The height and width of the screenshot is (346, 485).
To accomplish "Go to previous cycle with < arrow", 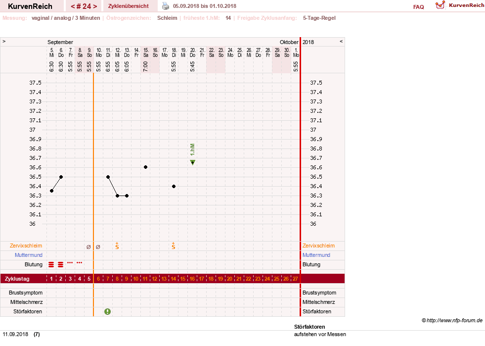I will (73, 6).
